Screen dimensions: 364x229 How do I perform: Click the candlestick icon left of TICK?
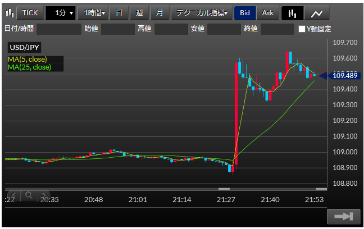point(10,13)
